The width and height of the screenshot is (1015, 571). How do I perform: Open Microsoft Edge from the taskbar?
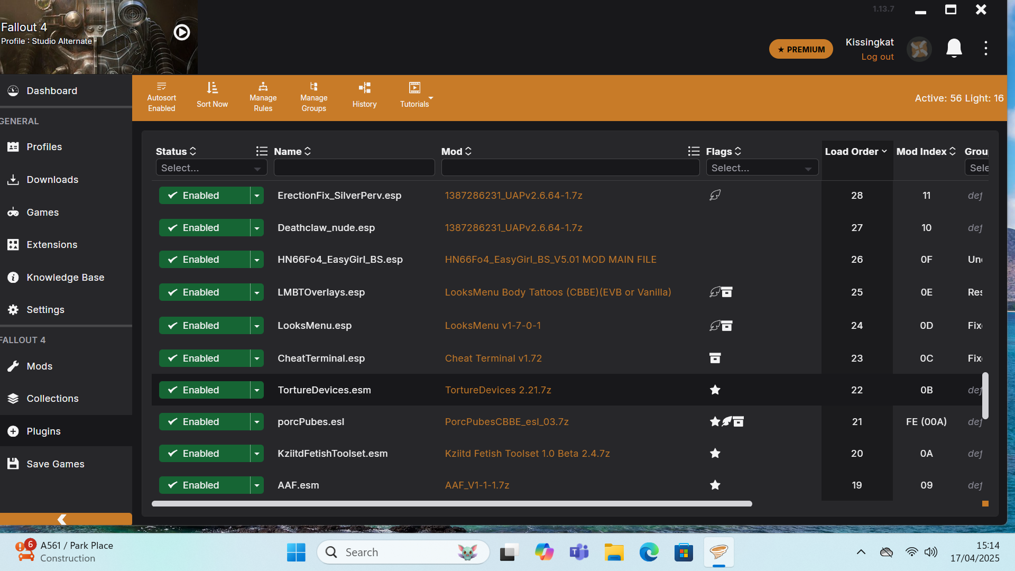(x=649, y=552)
